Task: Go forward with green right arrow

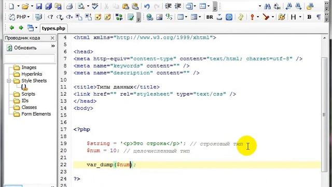Action: point(21,28)
